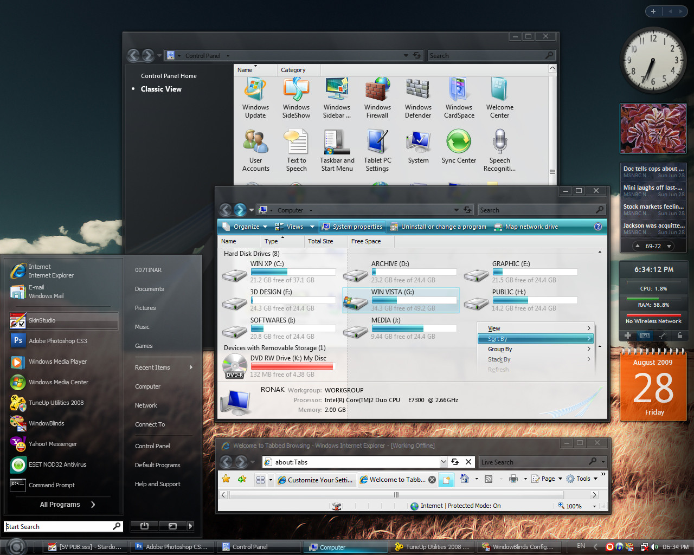Choose Stack By in the context menu
694x555 pixels.
pos(536,359)
